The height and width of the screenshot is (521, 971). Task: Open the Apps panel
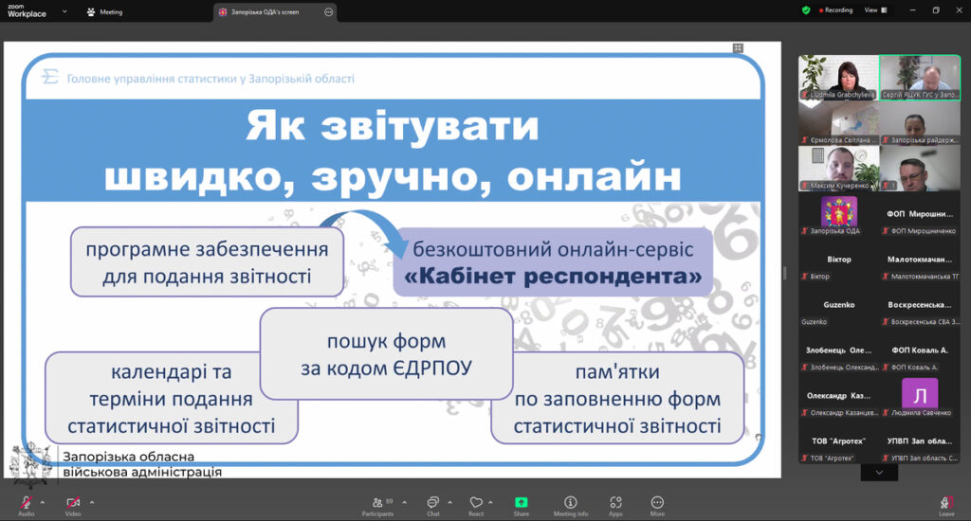tap(615, 502)
